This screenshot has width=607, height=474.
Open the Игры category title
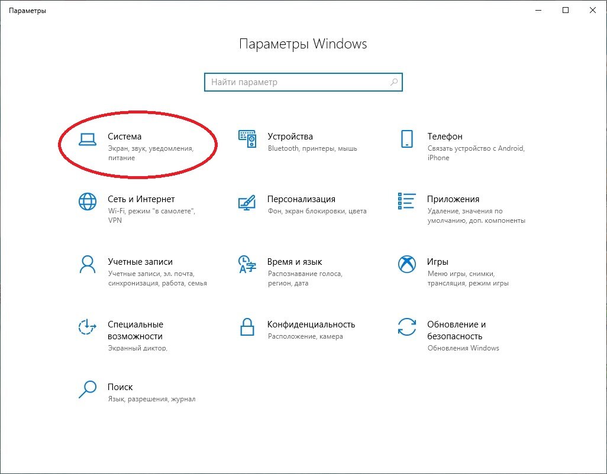(x=437, y=262)
